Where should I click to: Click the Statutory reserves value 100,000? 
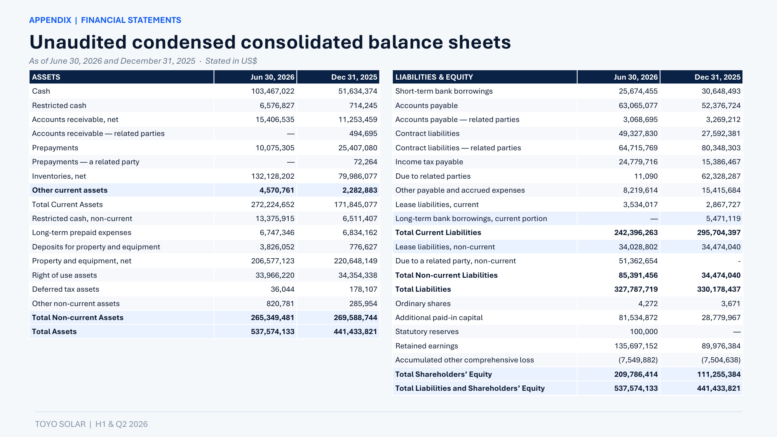644,332
